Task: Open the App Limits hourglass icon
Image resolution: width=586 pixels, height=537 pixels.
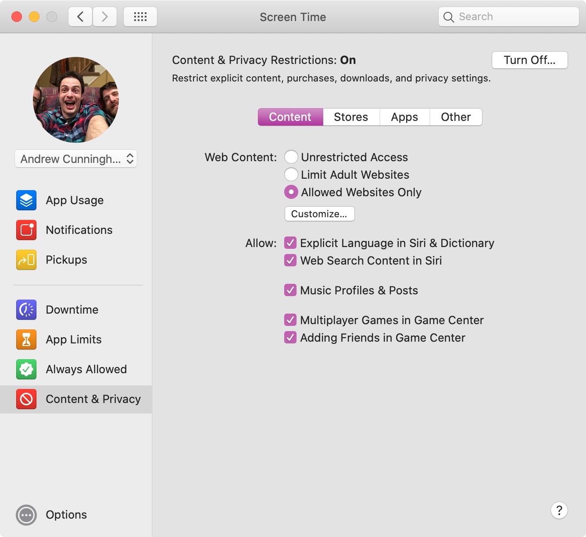Action: pyautogui.click(x=26, y=339)
